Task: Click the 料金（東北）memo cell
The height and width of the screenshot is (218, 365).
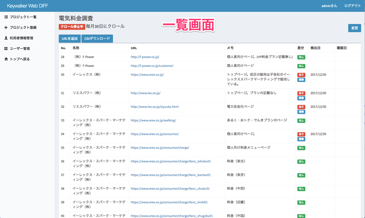Action: click(236, 161)
